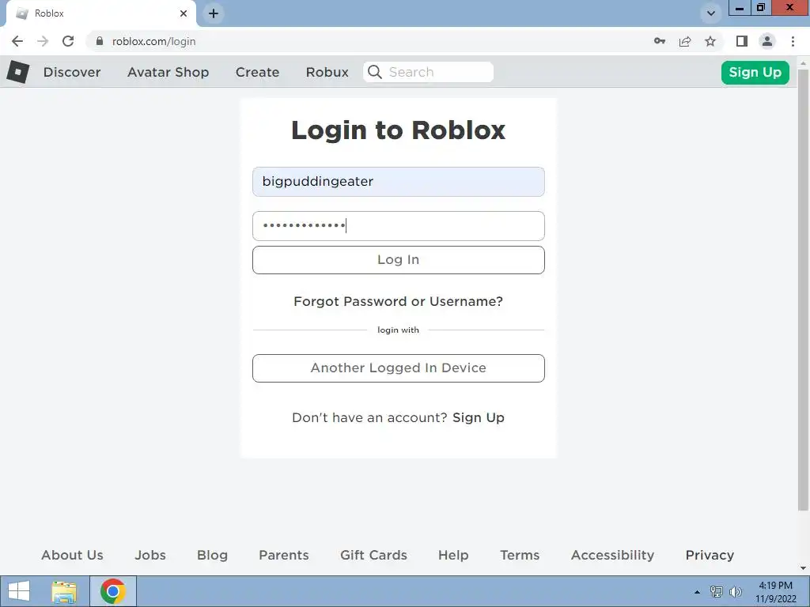The width and height of the screenshot is (810, 607).
Task: Open saved passwords key icon
Action: 659,41
